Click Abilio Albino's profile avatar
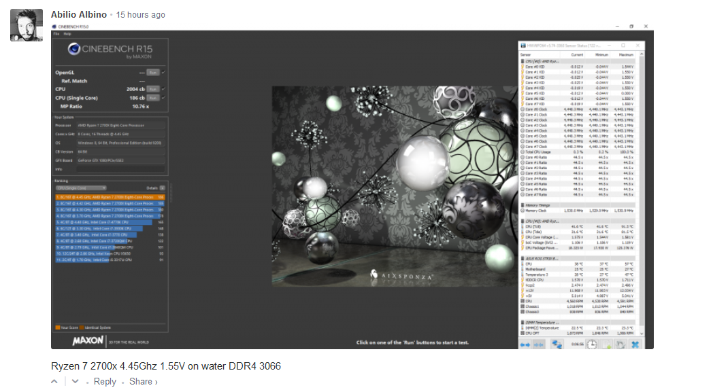Screen dimensions: 713x392 [x=27, y=25]
